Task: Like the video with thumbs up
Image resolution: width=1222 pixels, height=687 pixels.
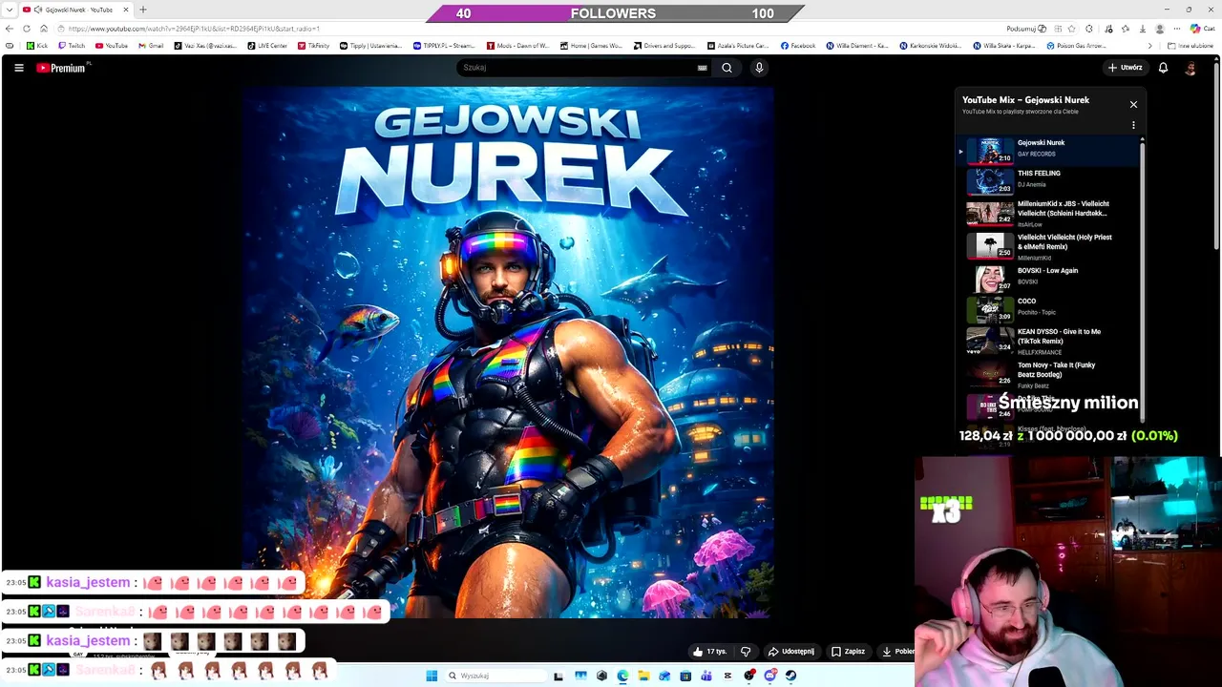Action: [x=709, y=652]
